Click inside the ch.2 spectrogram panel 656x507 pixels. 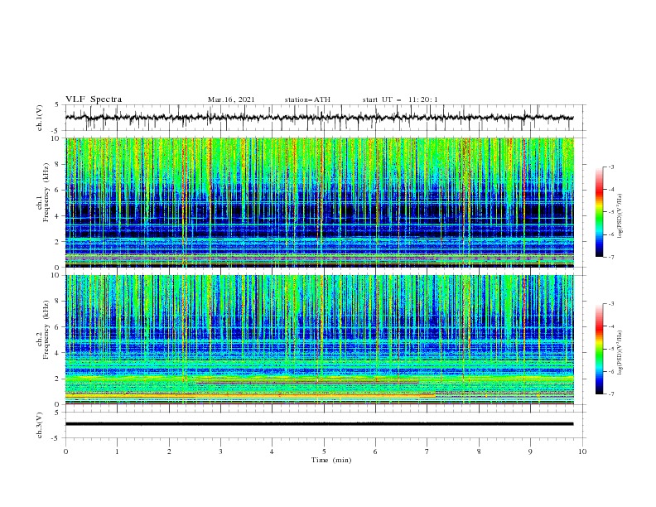319,340
